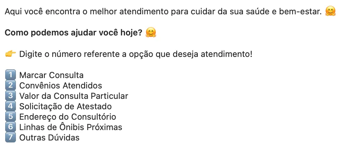Click the bold 'Como podemos ajudar você hoje?' heading
Viewport: 354px width, 147px height.
tap(74, 33)
